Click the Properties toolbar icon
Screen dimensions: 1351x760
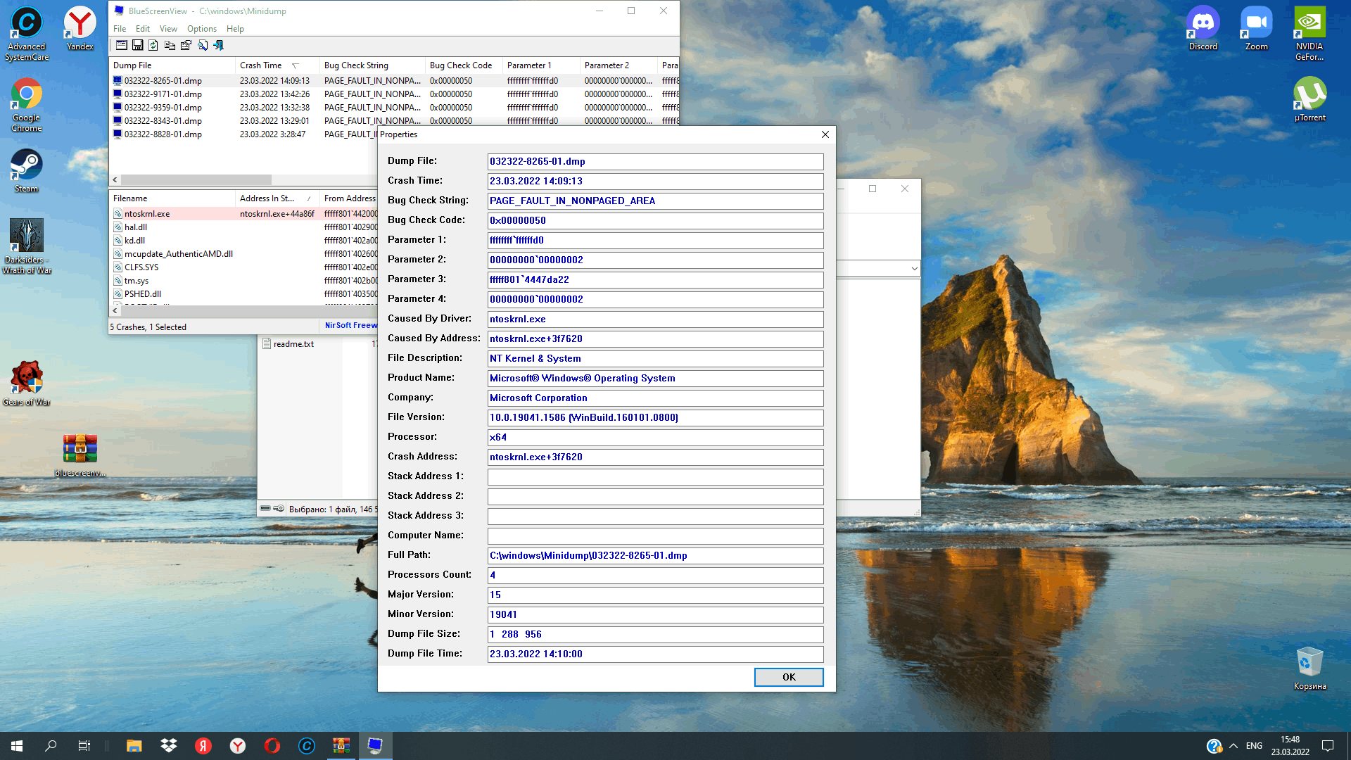click(186, 45)
